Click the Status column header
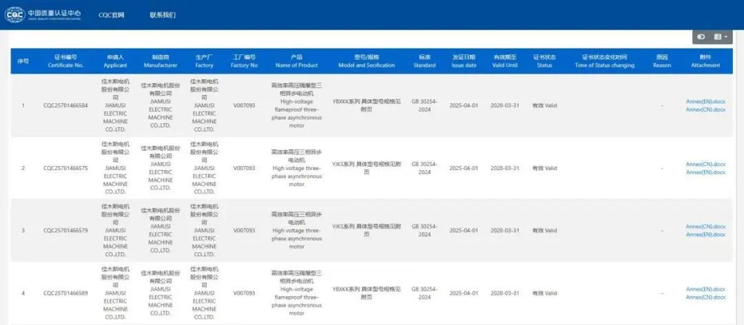This screenshot has width=744, height=325. pos(544,61)
